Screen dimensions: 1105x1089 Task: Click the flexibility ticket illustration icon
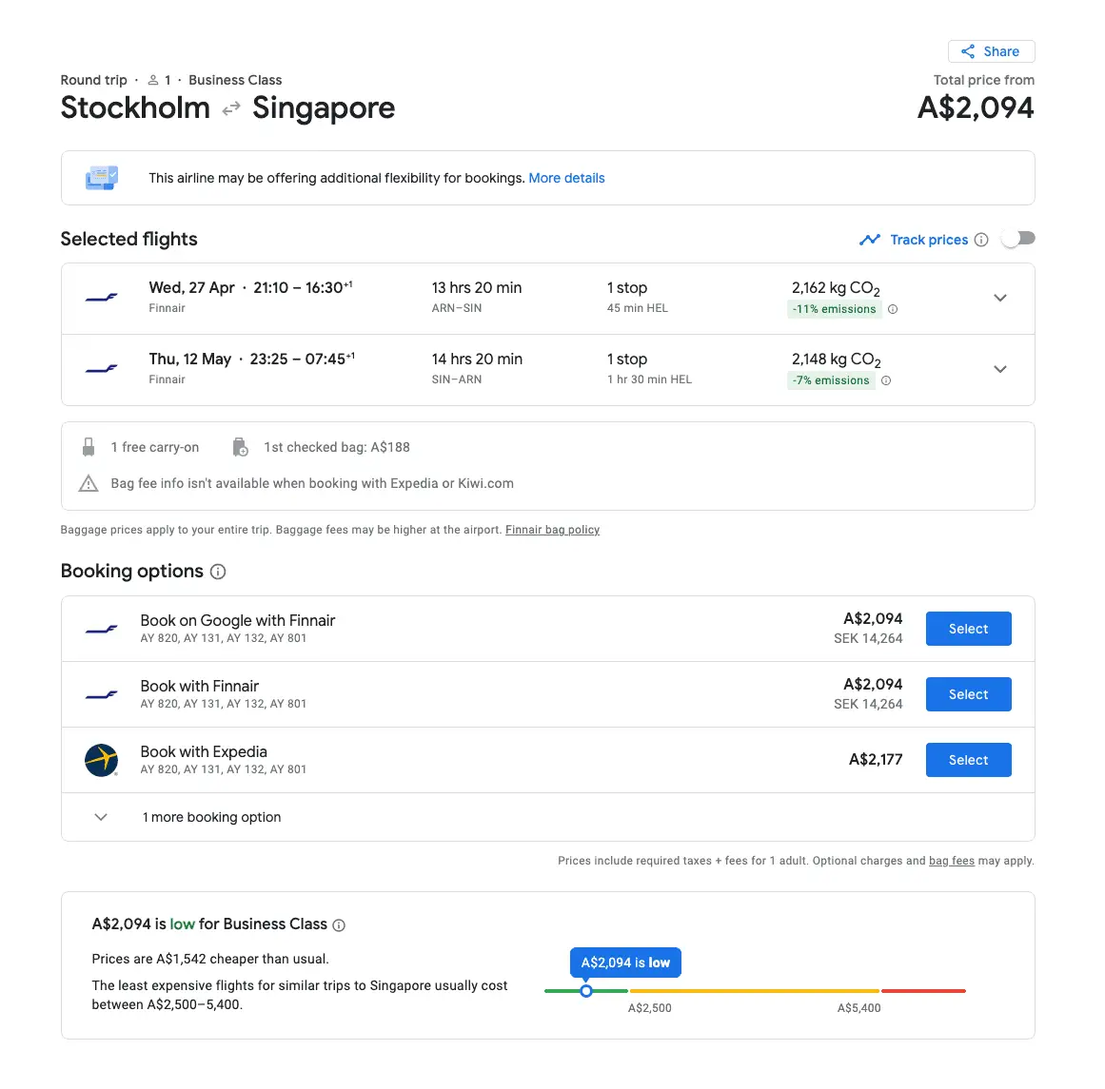pos(102,178)
